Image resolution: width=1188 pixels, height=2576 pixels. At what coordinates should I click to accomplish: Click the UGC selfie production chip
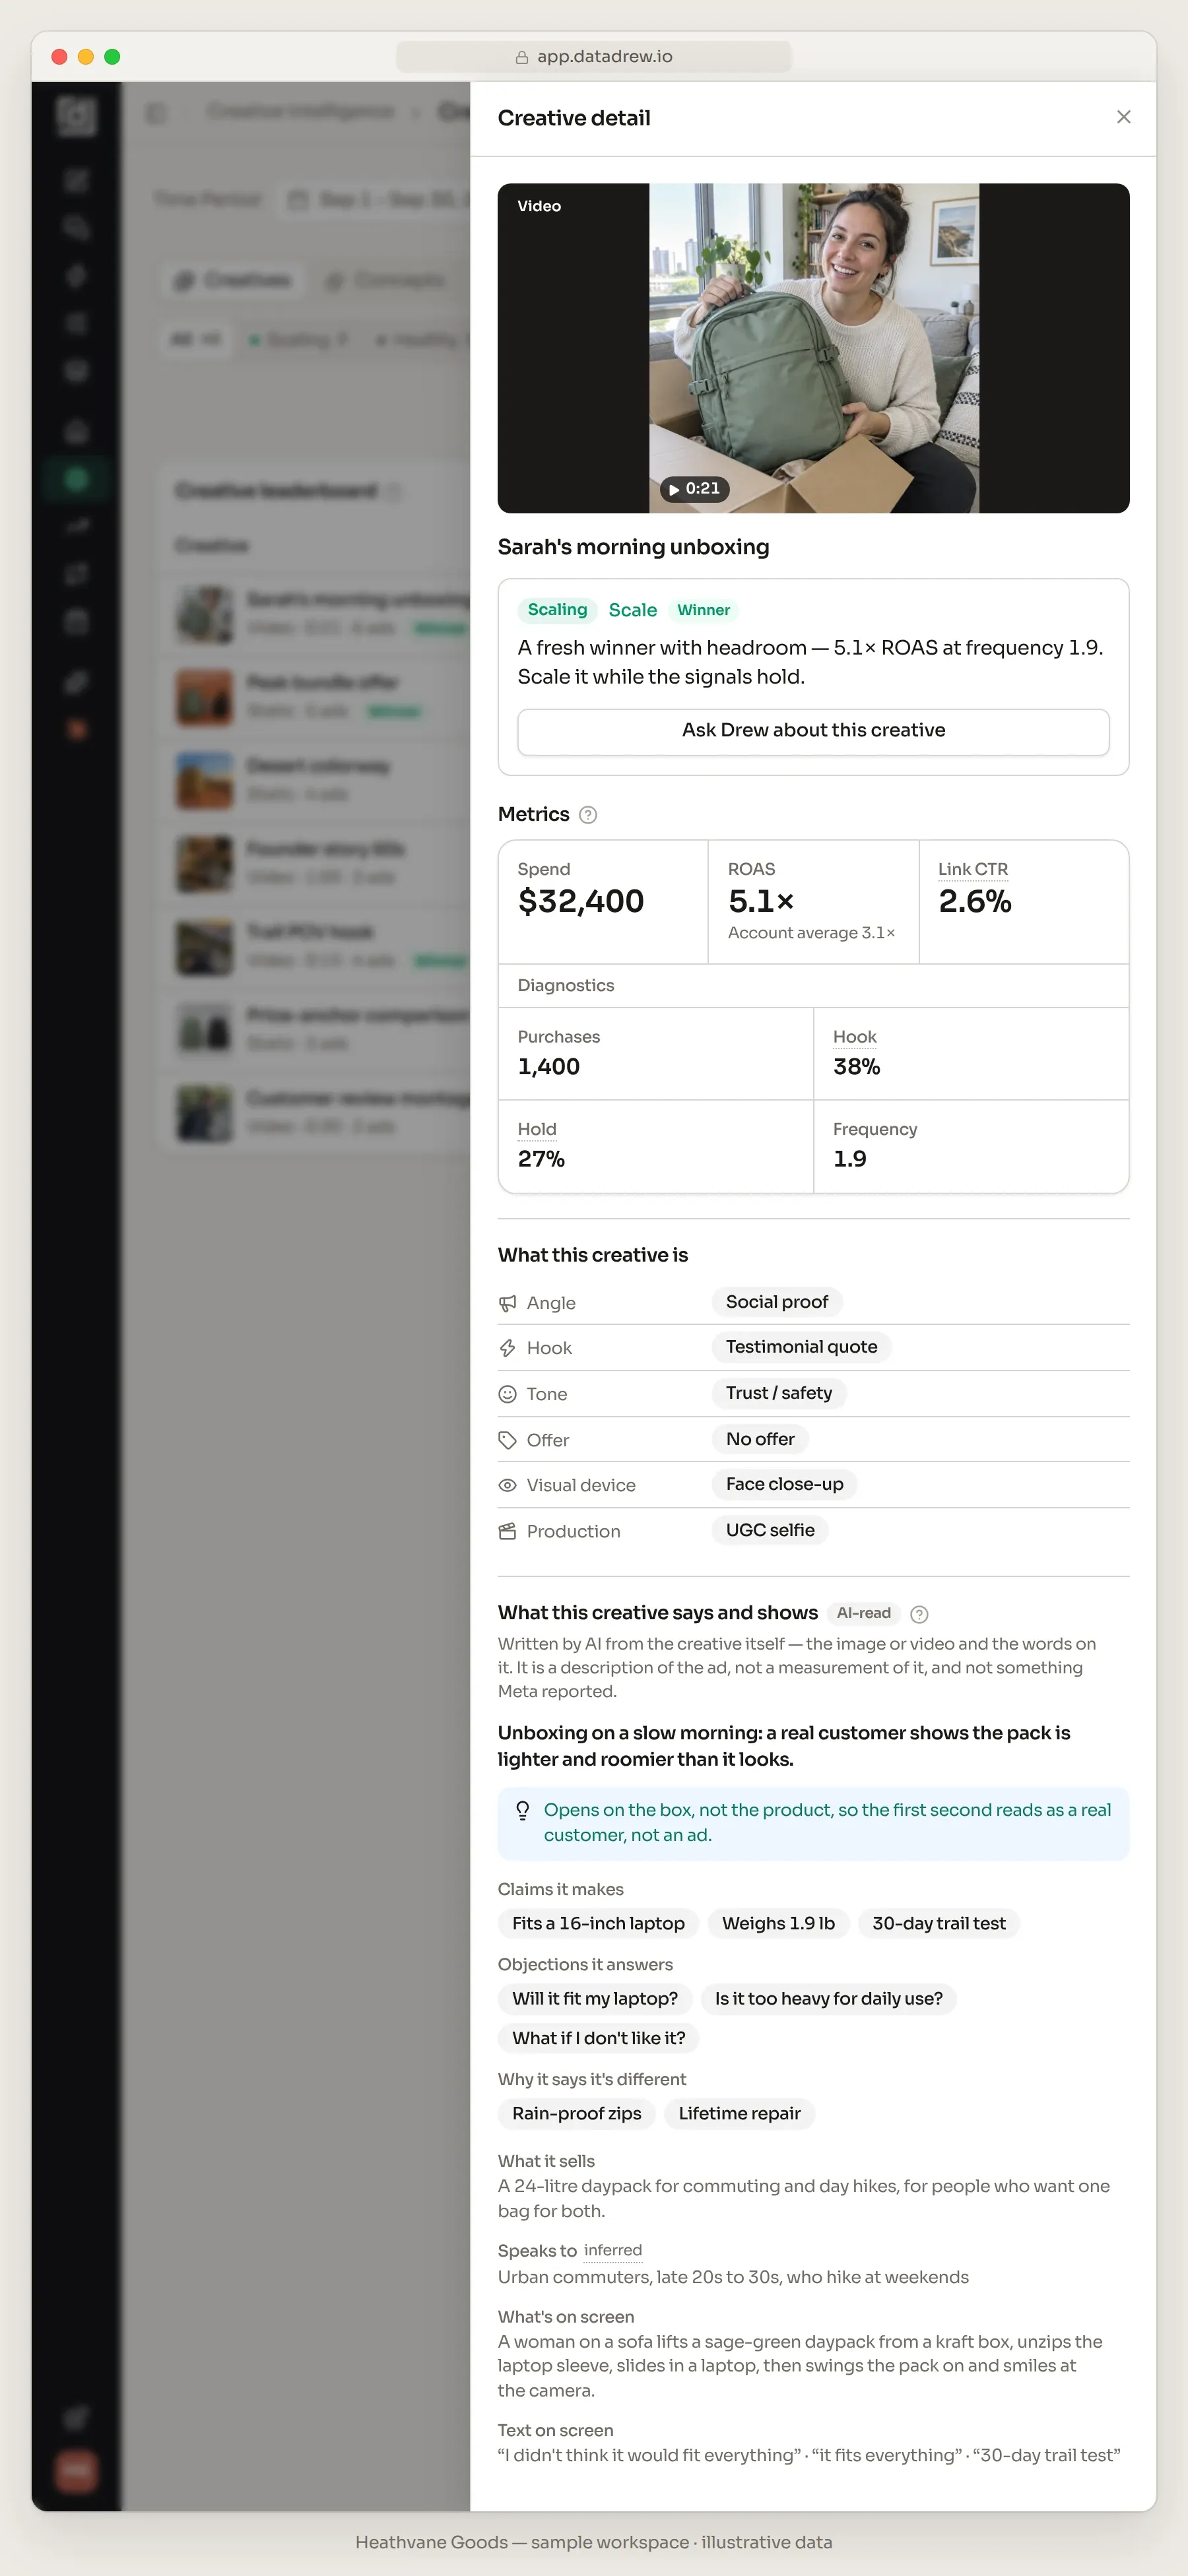(x=770, y=1530)
